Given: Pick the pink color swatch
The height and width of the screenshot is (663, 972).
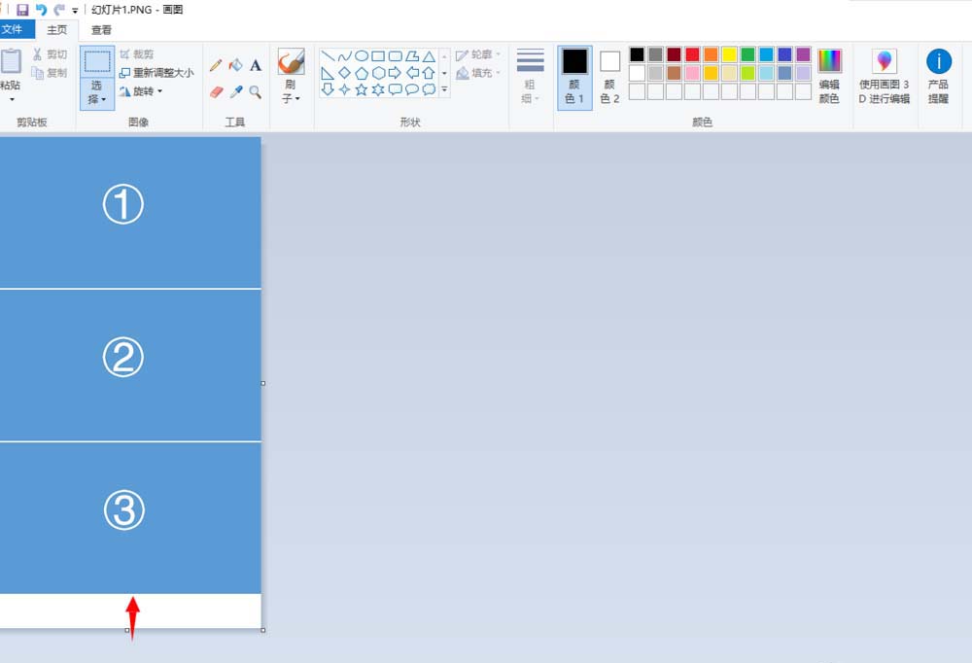Looking at the screenshot, I should click(692, 73).
